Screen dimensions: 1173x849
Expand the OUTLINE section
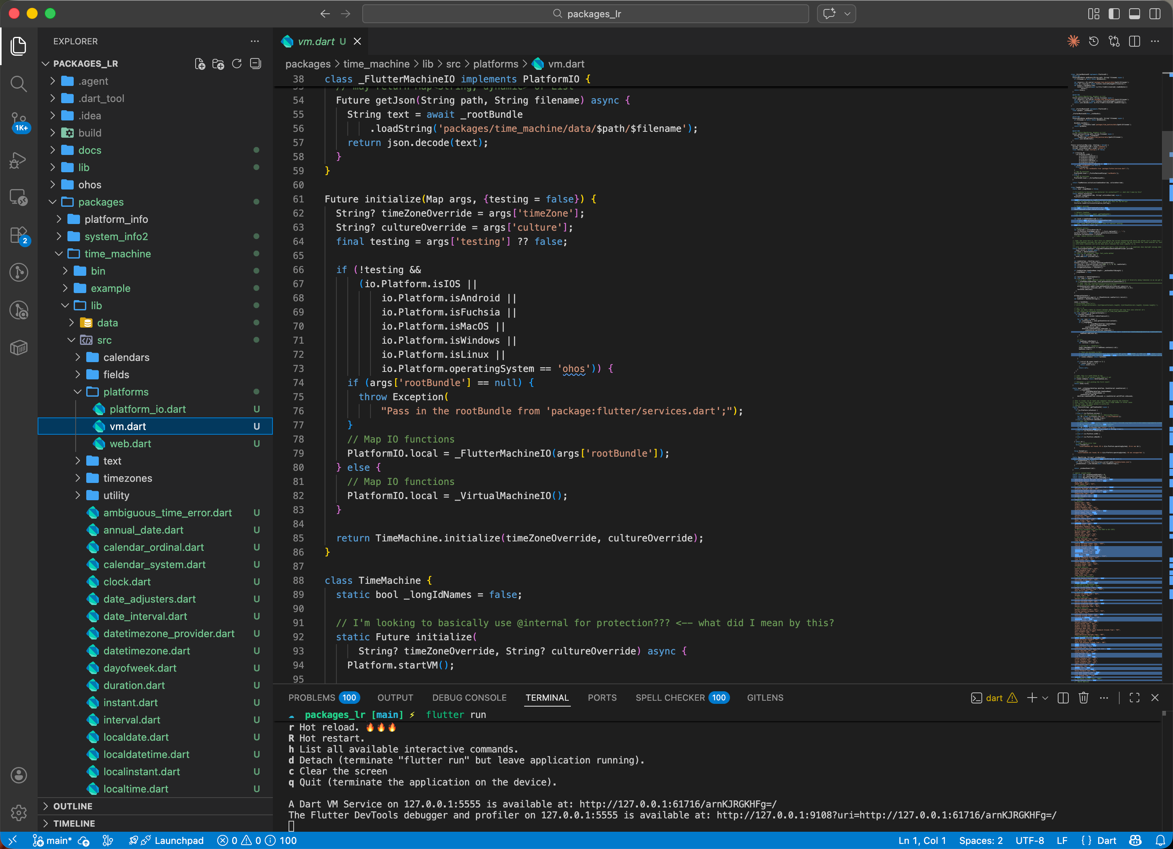pos(73,806)
